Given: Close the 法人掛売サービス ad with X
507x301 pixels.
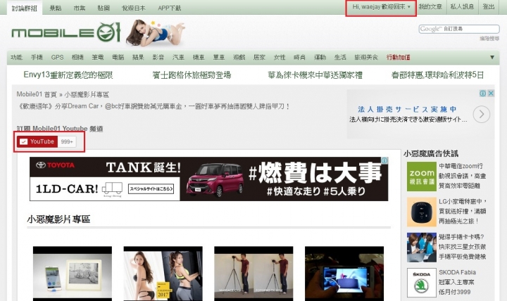Looking at the screenshot, I should tap(491, 94).
